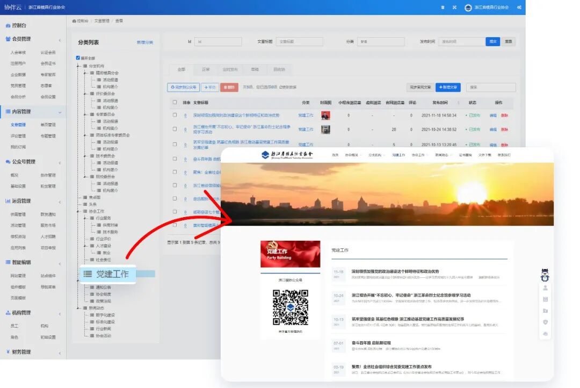
Task: Click list icon beside 新闻动态 tree node
Action: [85, 308]
